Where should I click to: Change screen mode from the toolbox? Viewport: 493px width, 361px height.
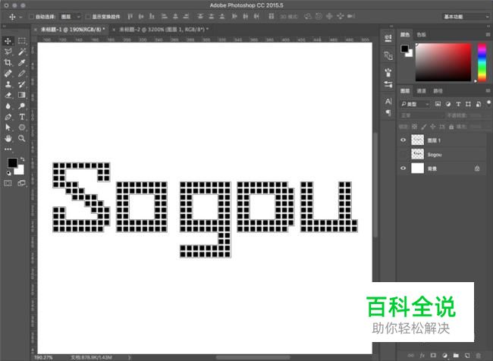click(x=22, y=184)
